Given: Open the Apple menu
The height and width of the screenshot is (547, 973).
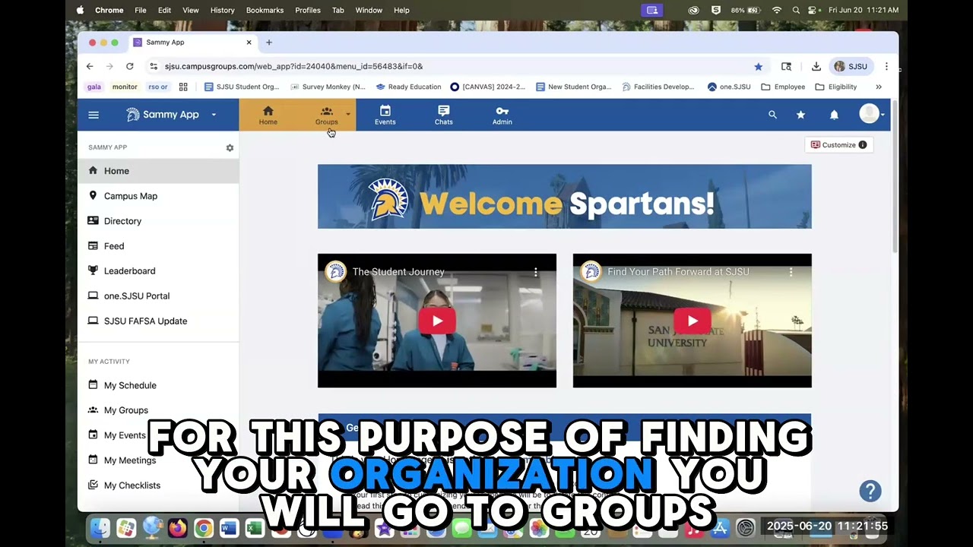Looking at the screenshot, I should point(81,10).
